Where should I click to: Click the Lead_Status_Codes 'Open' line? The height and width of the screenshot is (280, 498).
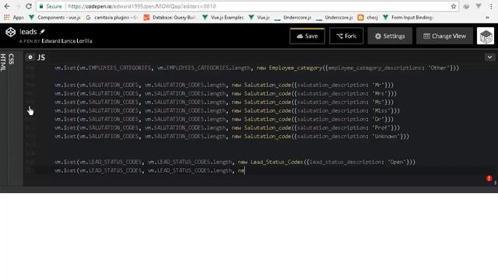coord(235,163)
